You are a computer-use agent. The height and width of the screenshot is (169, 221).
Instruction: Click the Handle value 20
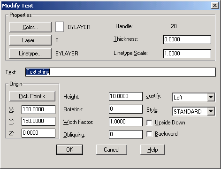coord(174,26)
